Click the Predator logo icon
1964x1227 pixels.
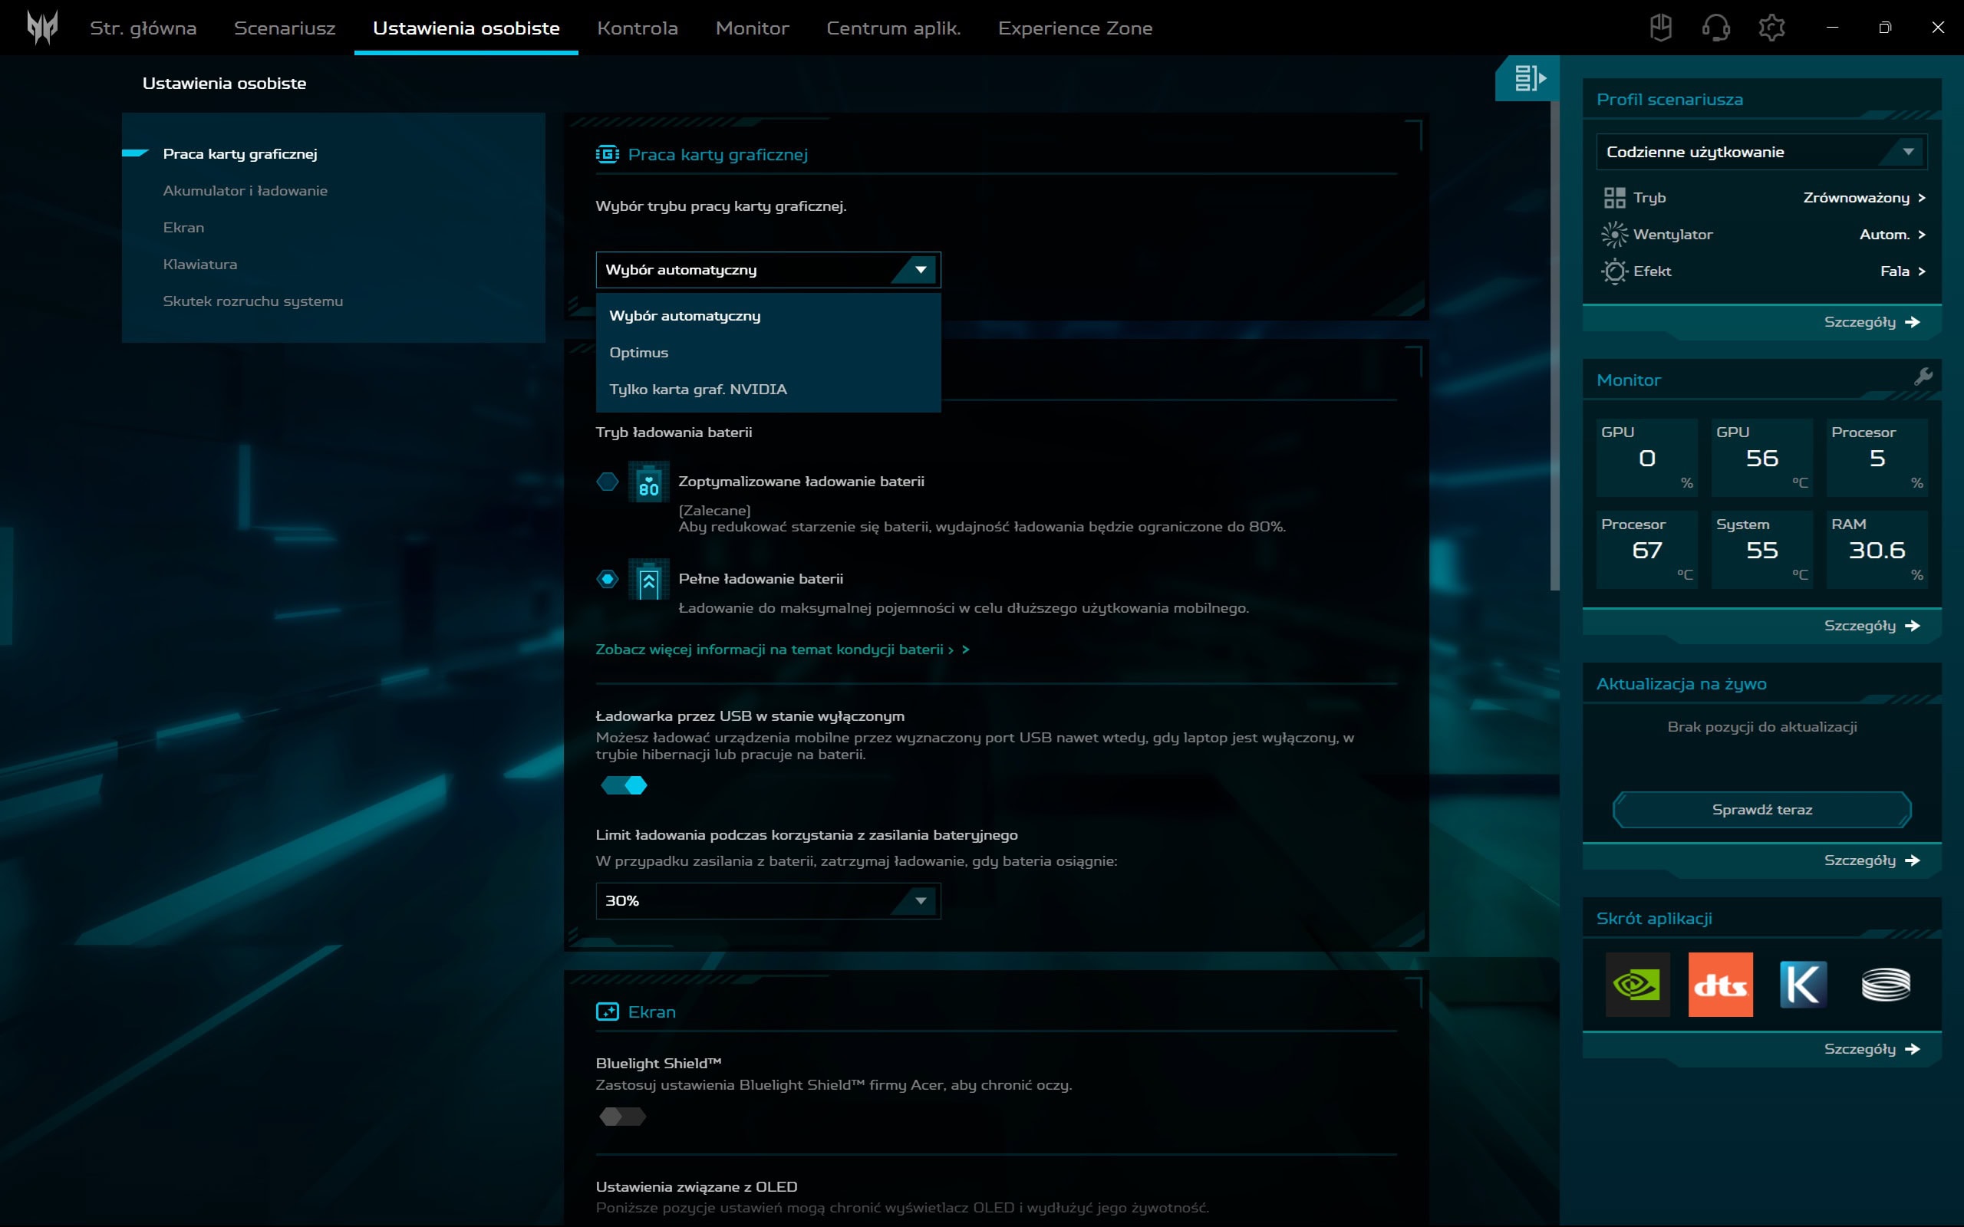click(42, 28)
